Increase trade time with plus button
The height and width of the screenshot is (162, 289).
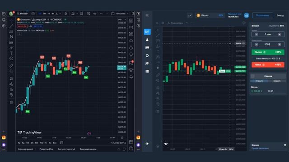point(280,34)
